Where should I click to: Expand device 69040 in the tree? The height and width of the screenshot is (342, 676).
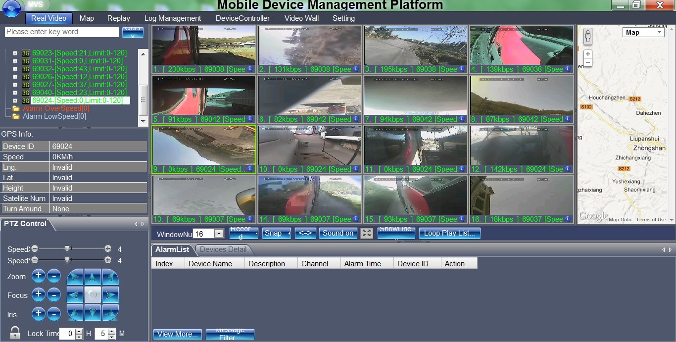(15, 93)
